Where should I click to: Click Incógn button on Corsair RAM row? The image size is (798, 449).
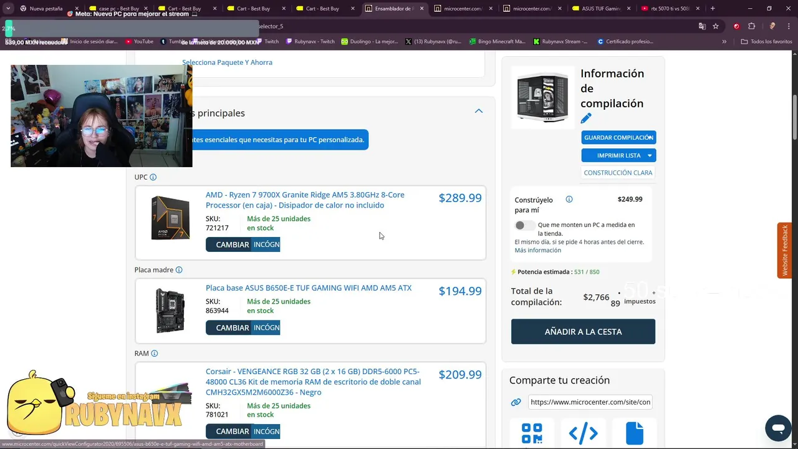click(266, 432)
